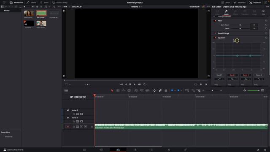Click the blue Marker icon
This screenshot has width=270, height=152.
178,90
